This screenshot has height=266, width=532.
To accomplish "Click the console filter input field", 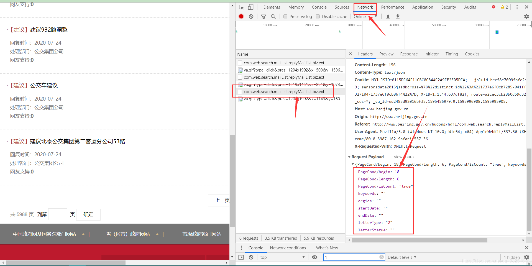I will [352, 257].
